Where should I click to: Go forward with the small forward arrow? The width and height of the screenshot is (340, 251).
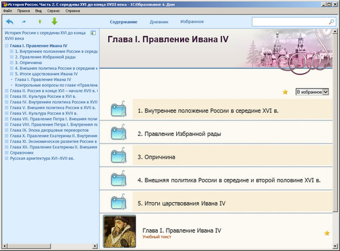pos(24,22)
